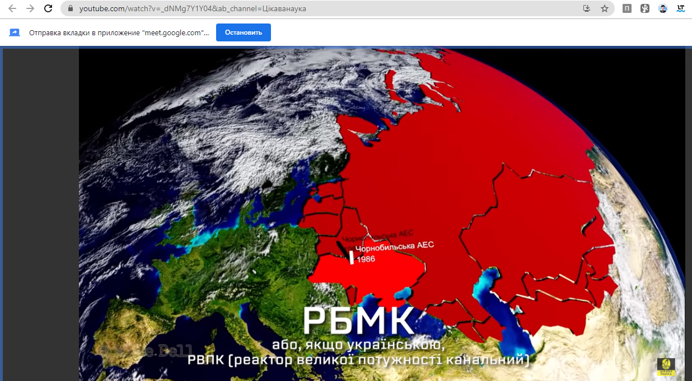Bookmark this page with the star
This screenshot has height=381, width=692.
coord(605,8)
